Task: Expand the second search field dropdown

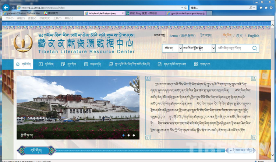Action: pos(213,48)
